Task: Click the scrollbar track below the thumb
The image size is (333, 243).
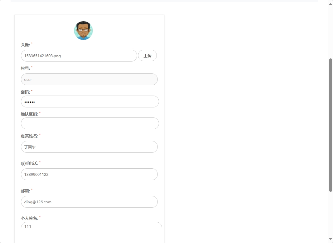Action: pos(331,216)
